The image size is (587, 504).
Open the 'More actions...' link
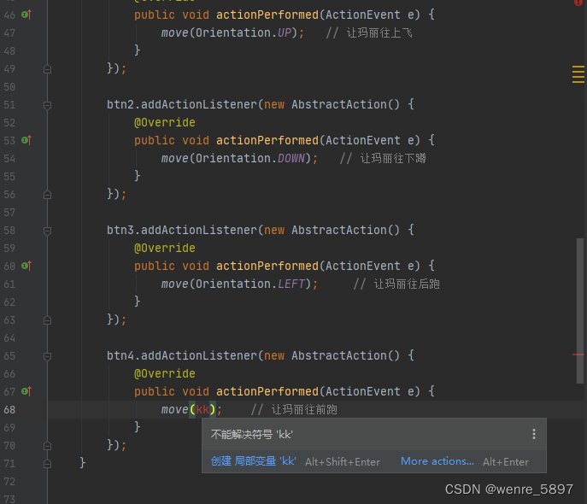pos(437,461)
